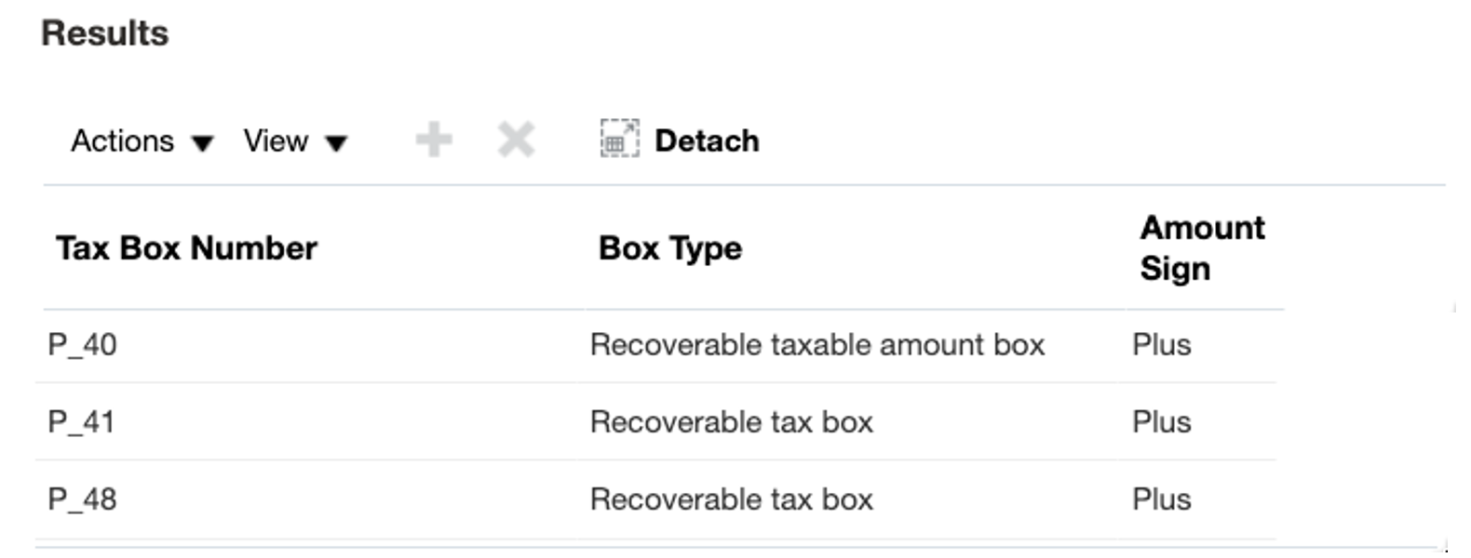Click the Detach icon next to its label
Image resolution: width=1471 pixels, height=558 pixels.
pyautogui.click(x=617, y=139)
